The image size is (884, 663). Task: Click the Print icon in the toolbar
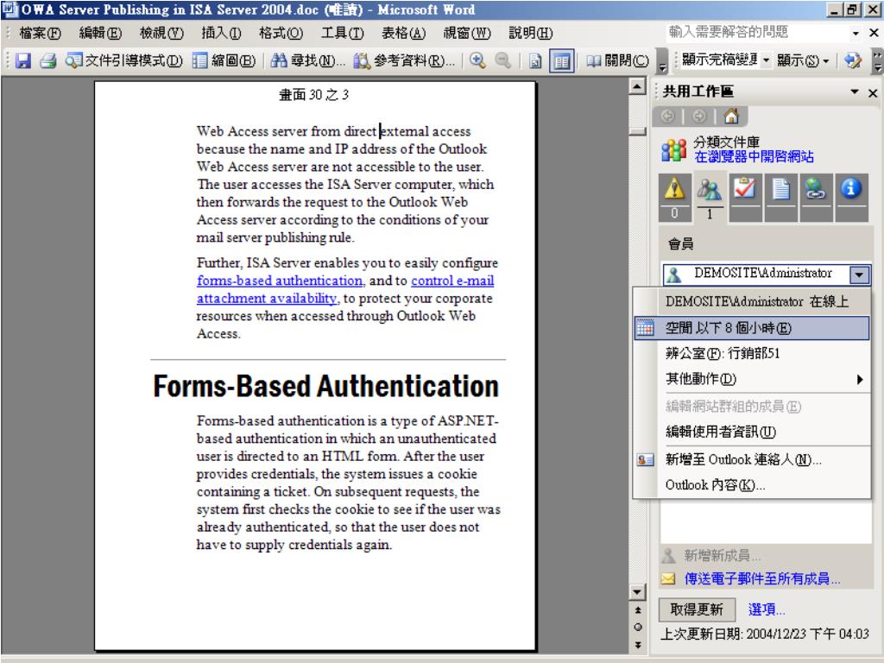point(48,60)
